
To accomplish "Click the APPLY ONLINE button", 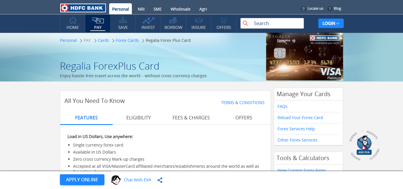I will [82, 180].
